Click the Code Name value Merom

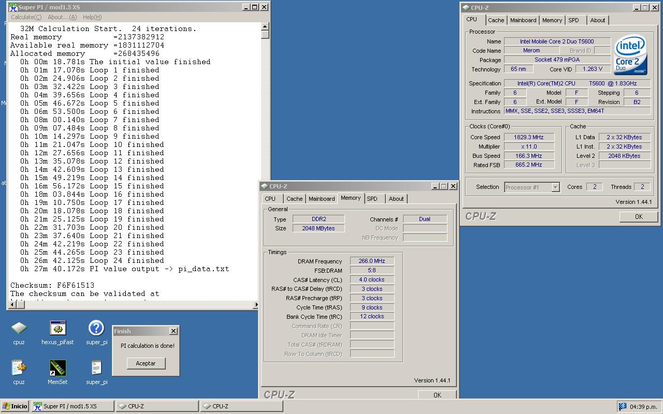coord(531,51)
